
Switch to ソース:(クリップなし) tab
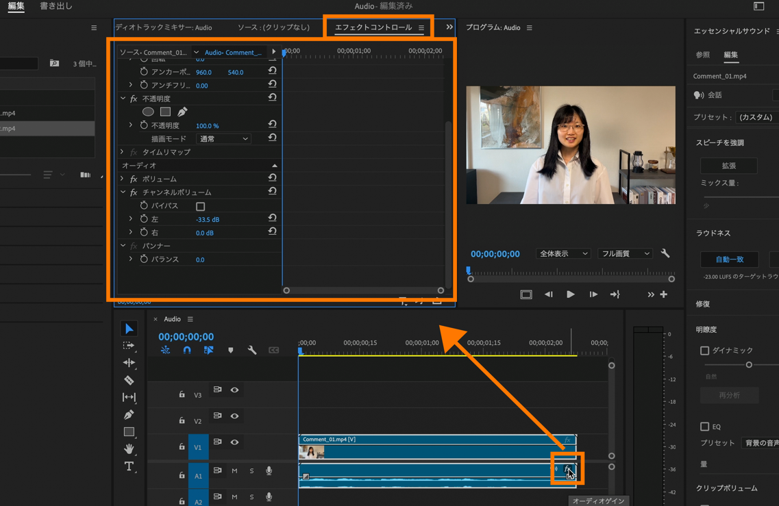tap(273, 27)
